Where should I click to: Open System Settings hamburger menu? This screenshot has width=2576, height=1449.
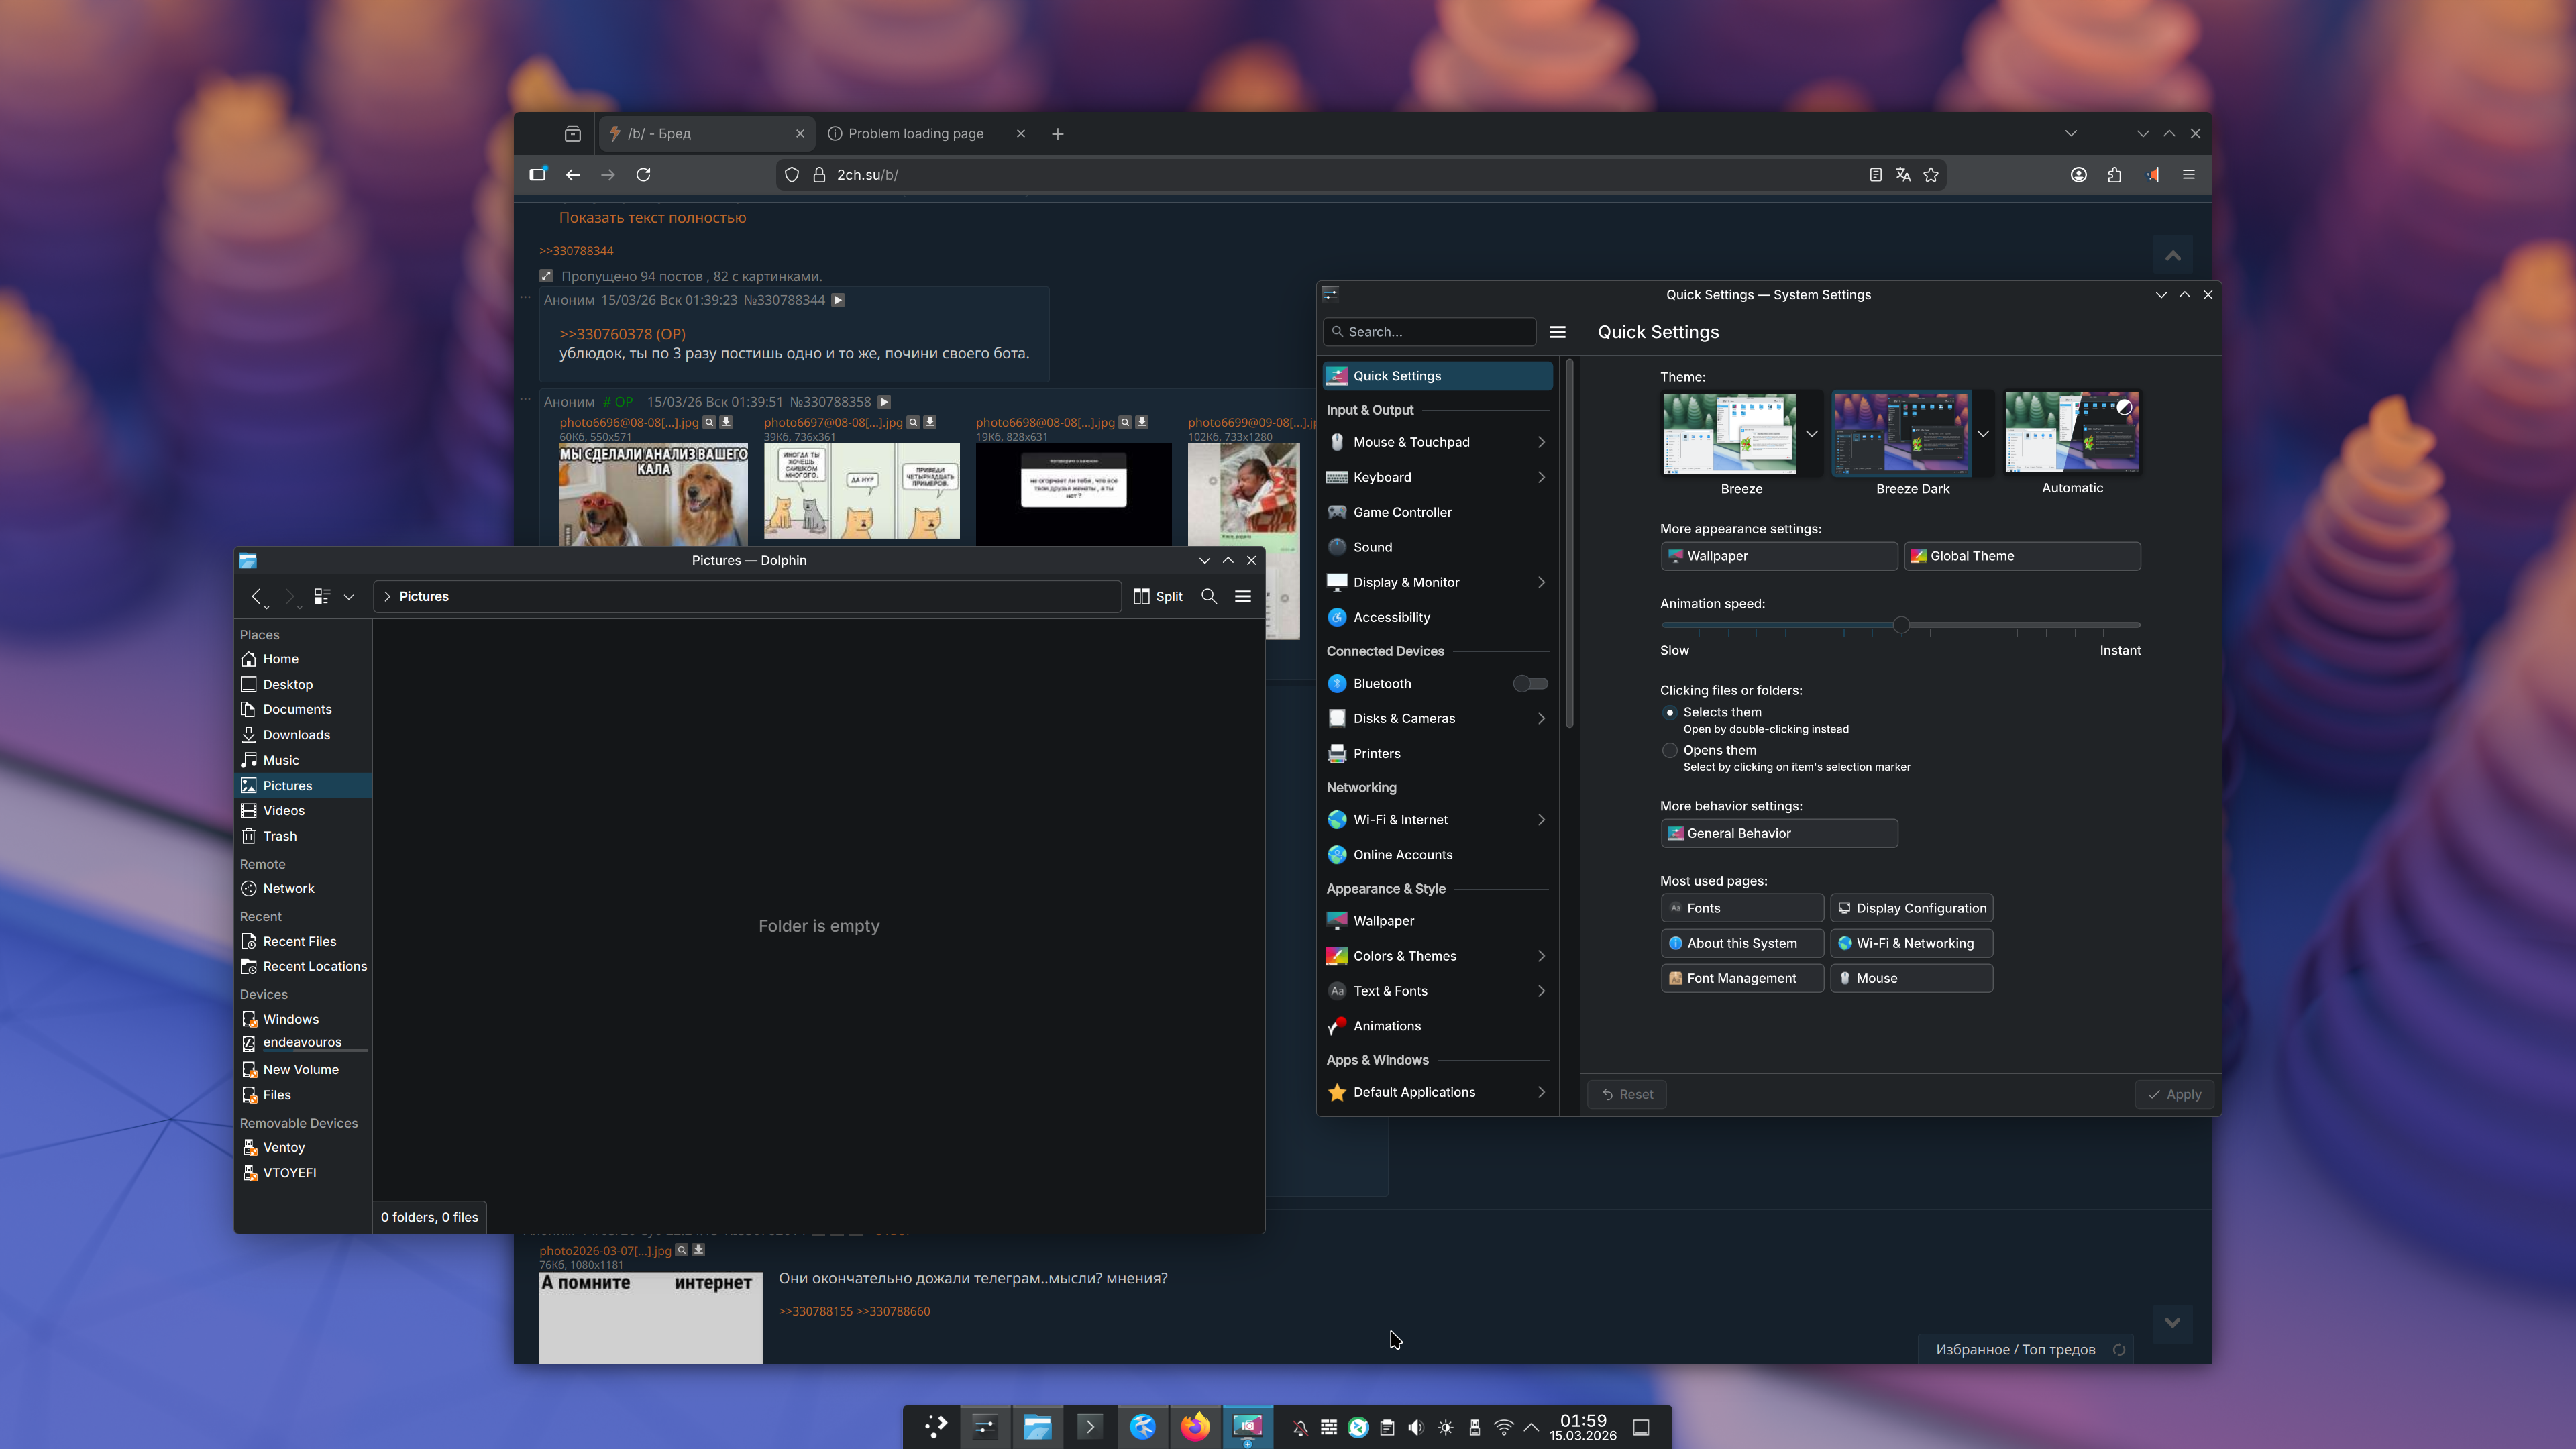(x=1557, y=332)
